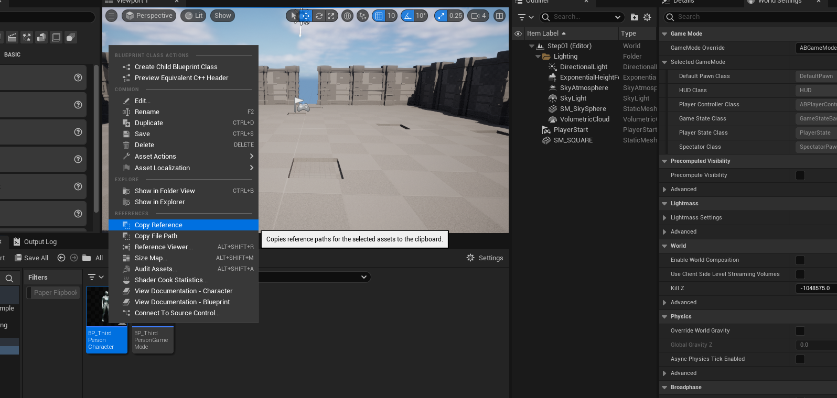837x398 pixels.
Task: Enable World Composition checkbox
Action: (x=800, y=260)
